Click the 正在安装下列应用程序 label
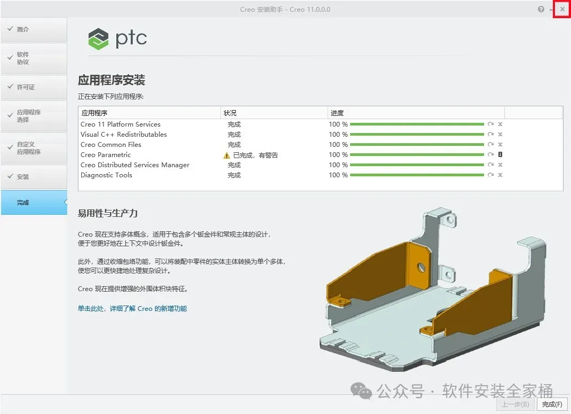This screenshot has width=571, height=414. tap(110, 97)
